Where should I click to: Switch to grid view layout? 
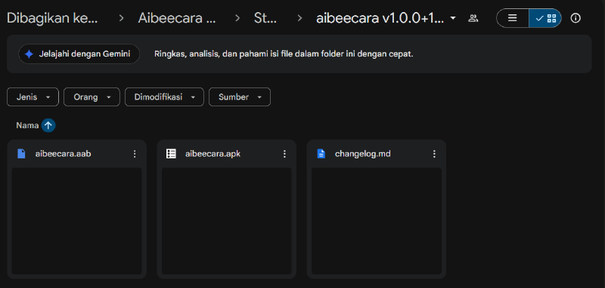545,18
